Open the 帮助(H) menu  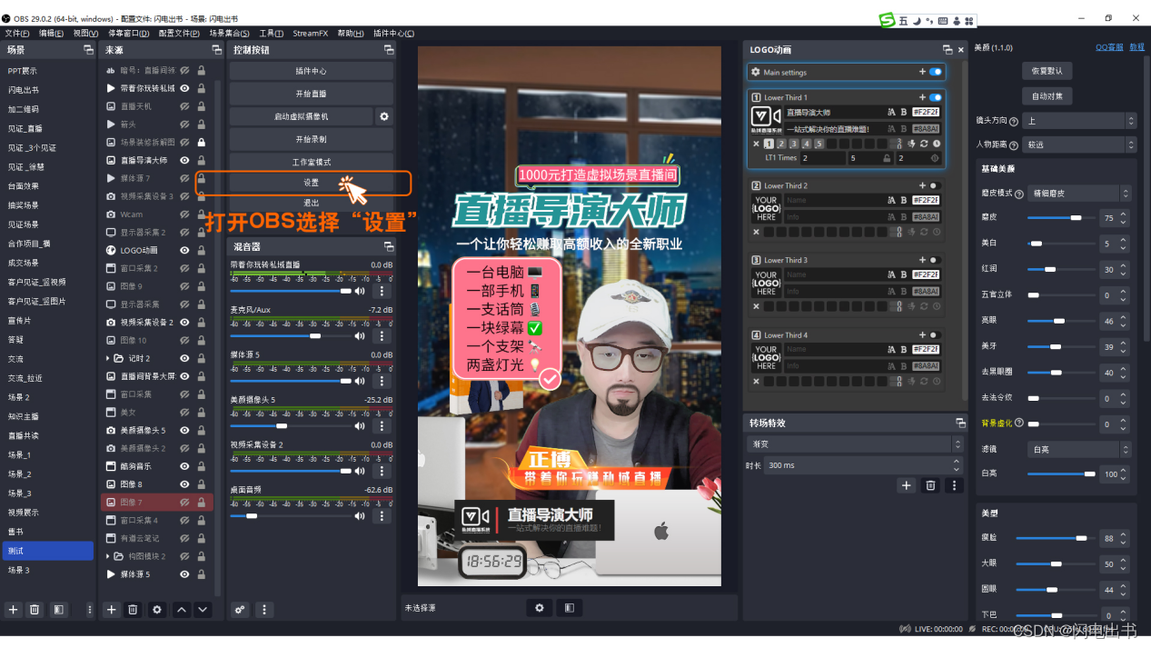pyautogui.click(x=351, y=34)
